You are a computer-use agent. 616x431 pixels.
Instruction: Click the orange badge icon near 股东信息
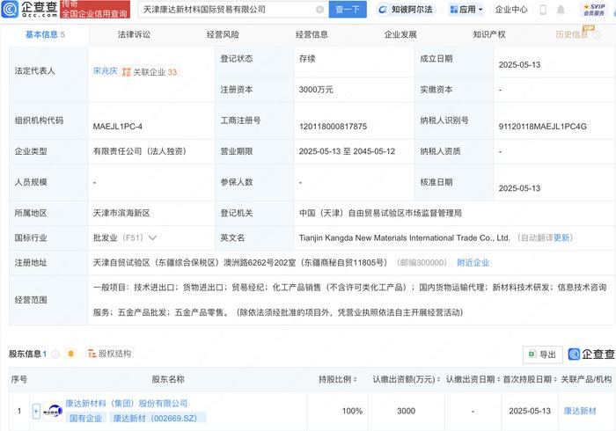70,354
